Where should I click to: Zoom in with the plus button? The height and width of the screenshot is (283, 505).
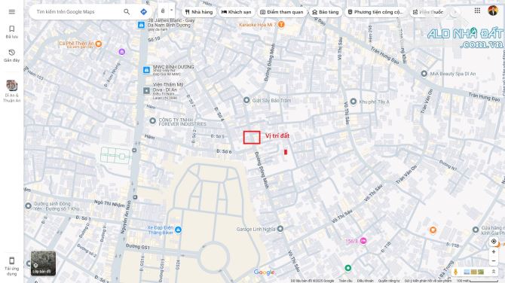(494, 252)
